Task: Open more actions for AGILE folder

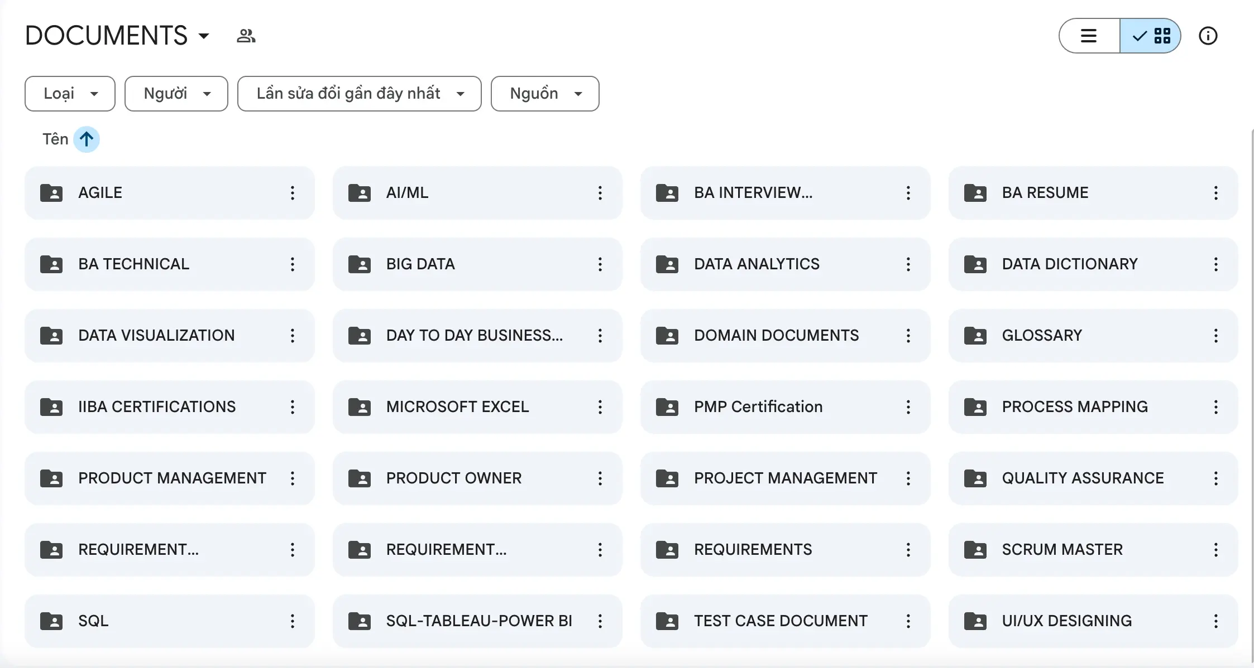Action: pyautogui.click(x=292, y=193)
